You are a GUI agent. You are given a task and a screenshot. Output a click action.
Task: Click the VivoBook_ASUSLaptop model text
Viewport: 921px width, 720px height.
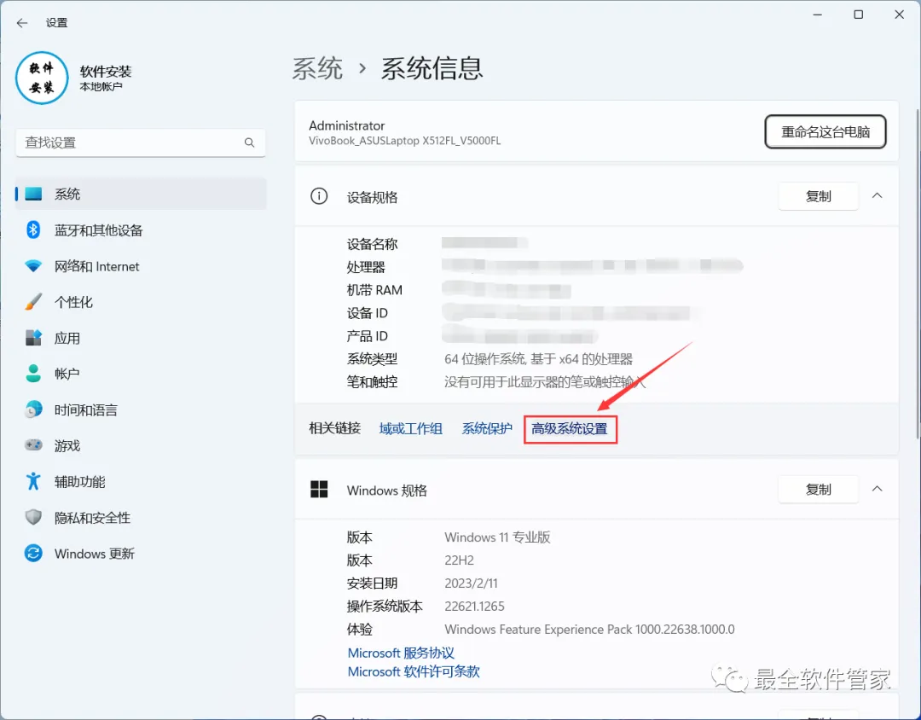(405, 141)
